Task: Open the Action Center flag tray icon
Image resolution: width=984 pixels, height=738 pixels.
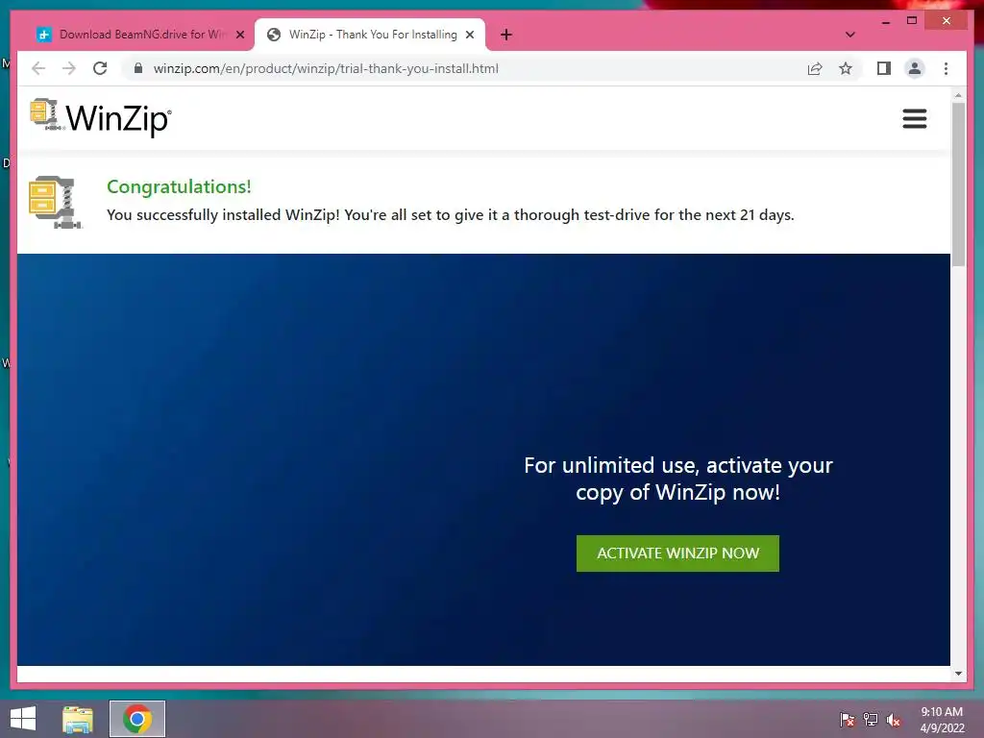Action: pyautogui.click(x=848, y=719)
